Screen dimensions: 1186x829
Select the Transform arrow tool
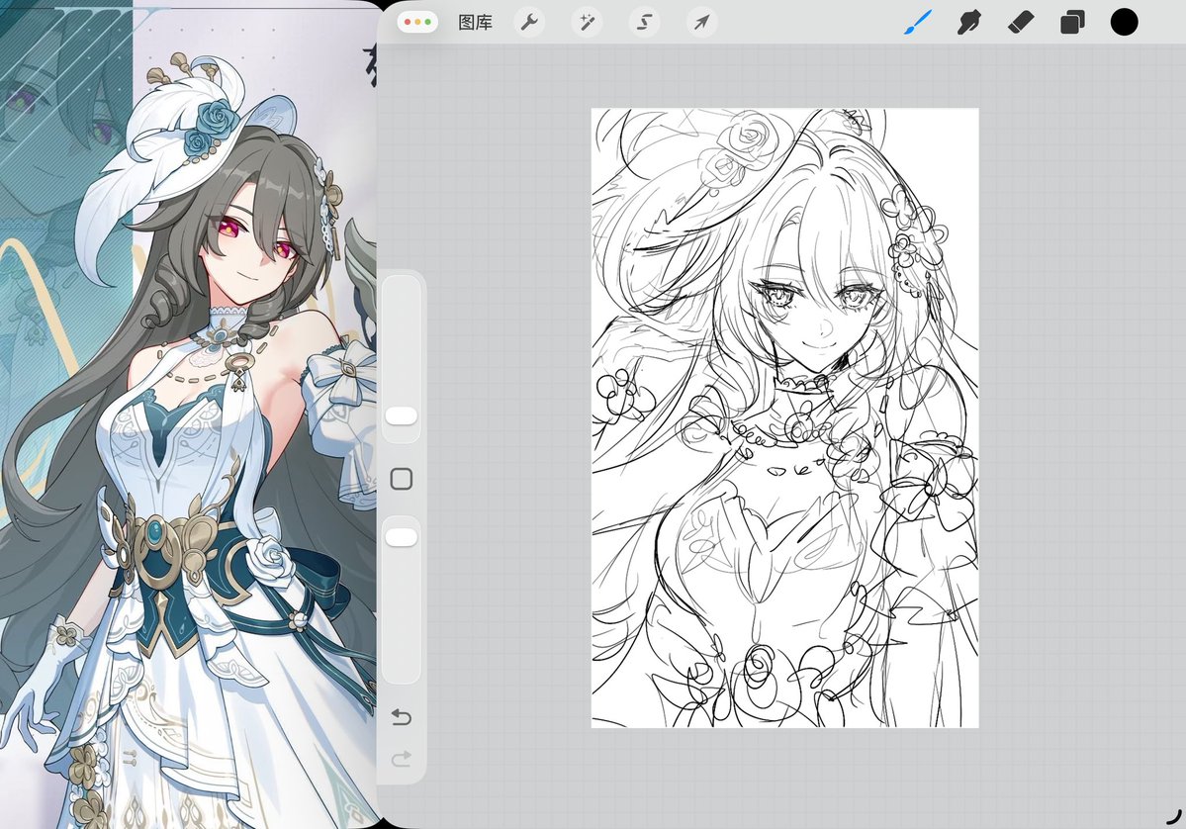point(702,23)
